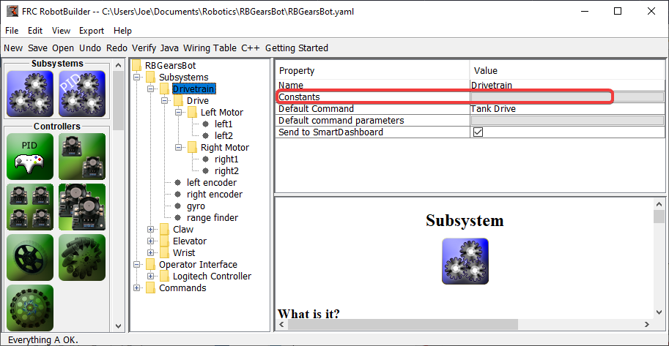Select the right encoder tree item
Screen dimensions: 669x346
pos(215,195)
